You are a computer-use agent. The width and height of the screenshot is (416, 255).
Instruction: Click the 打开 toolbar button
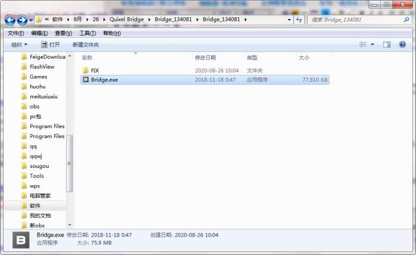point(51,44)
